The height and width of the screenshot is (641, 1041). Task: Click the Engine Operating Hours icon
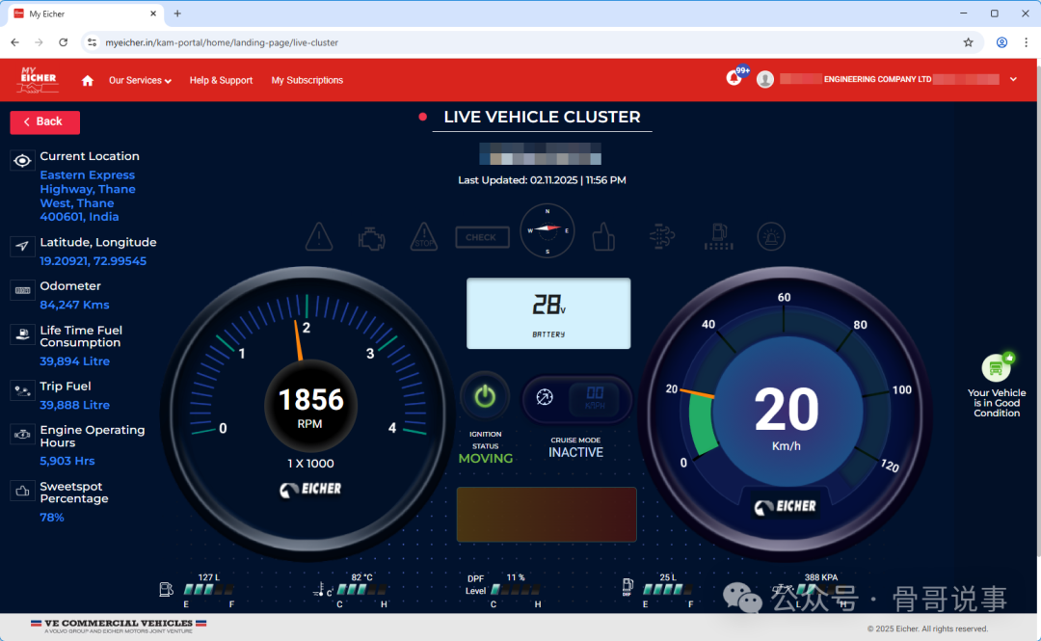pos(22,435)
